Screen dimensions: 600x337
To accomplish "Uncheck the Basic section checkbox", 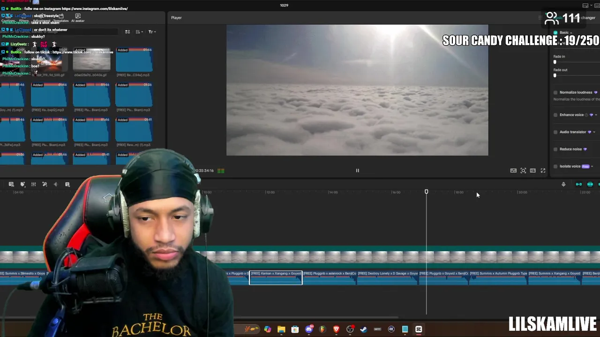I will pos(555,33).
